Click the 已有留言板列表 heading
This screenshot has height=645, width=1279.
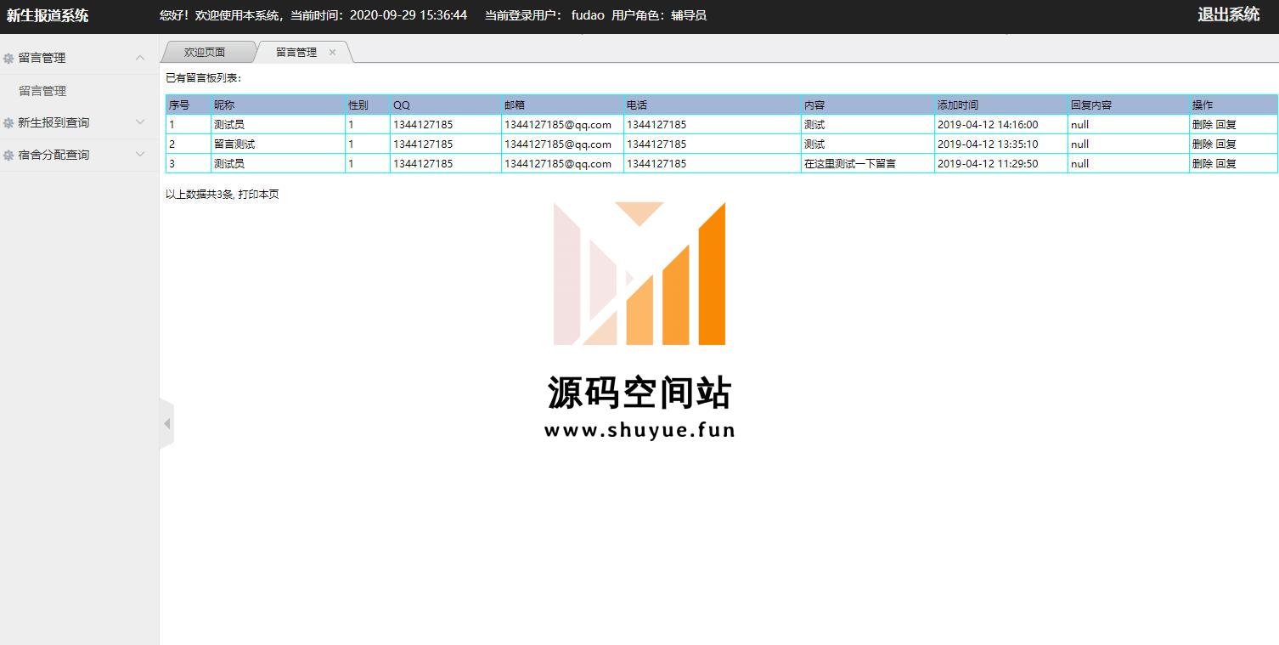204,77
